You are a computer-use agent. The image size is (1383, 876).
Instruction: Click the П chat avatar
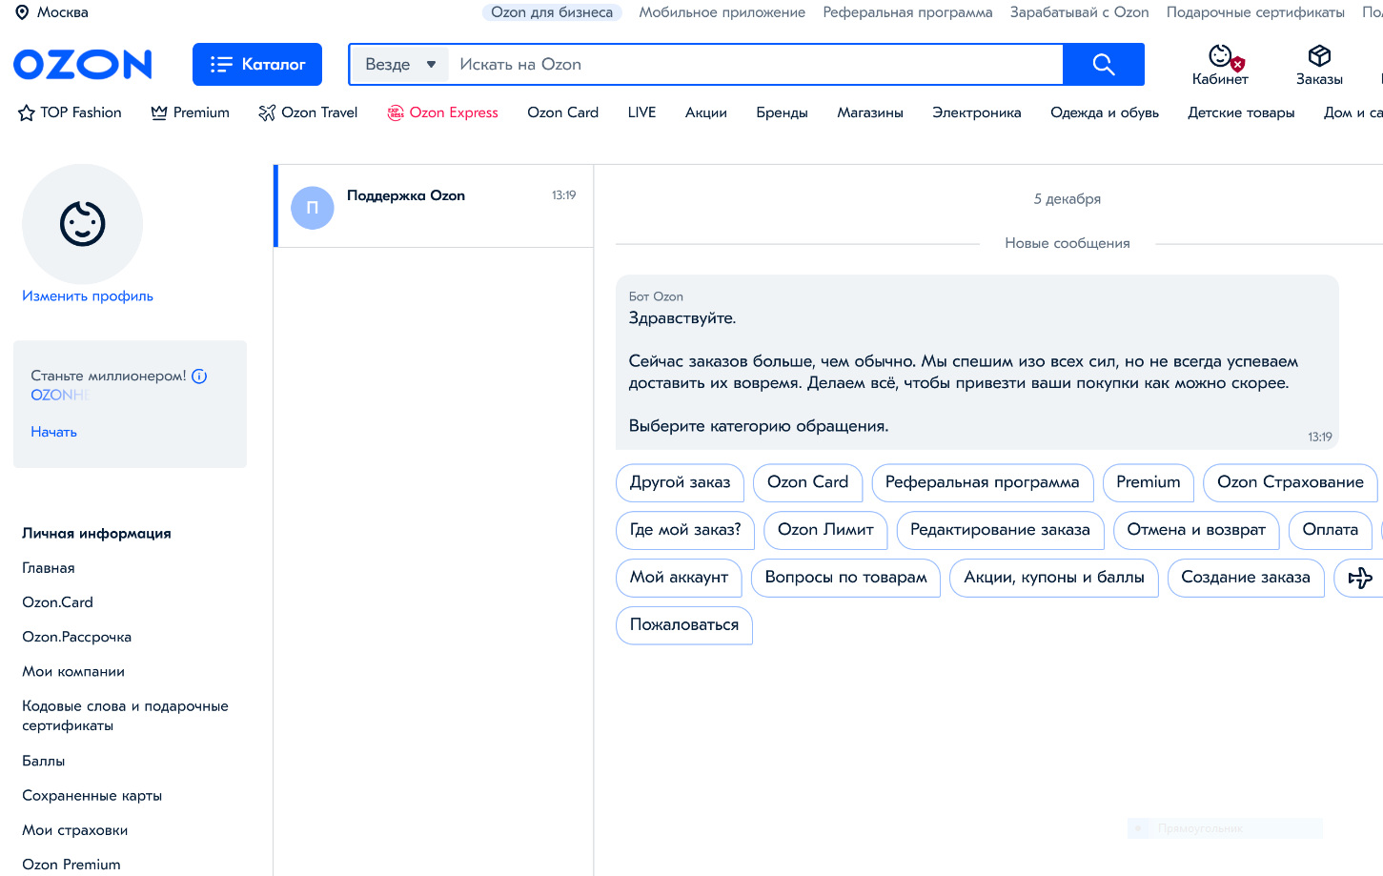pyautogui.click(x=312, y=208)
